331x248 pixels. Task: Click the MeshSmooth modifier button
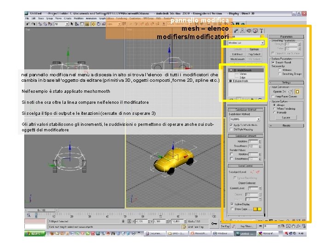coord(238,59)
